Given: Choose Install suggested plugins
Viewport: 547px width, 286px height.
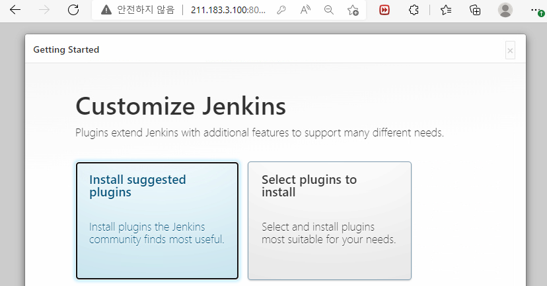Looking at the screenshot, I should (x=157, y=221).
